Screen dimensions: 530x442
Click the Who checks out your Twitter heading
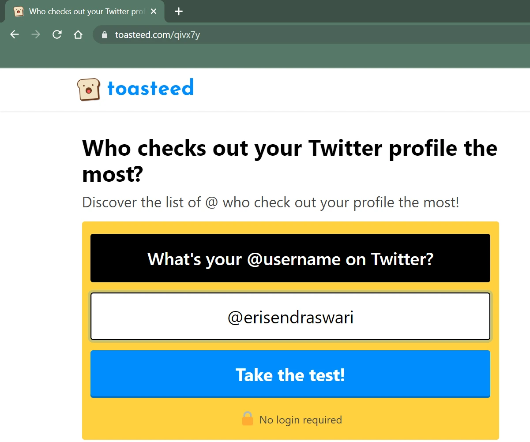290,161
